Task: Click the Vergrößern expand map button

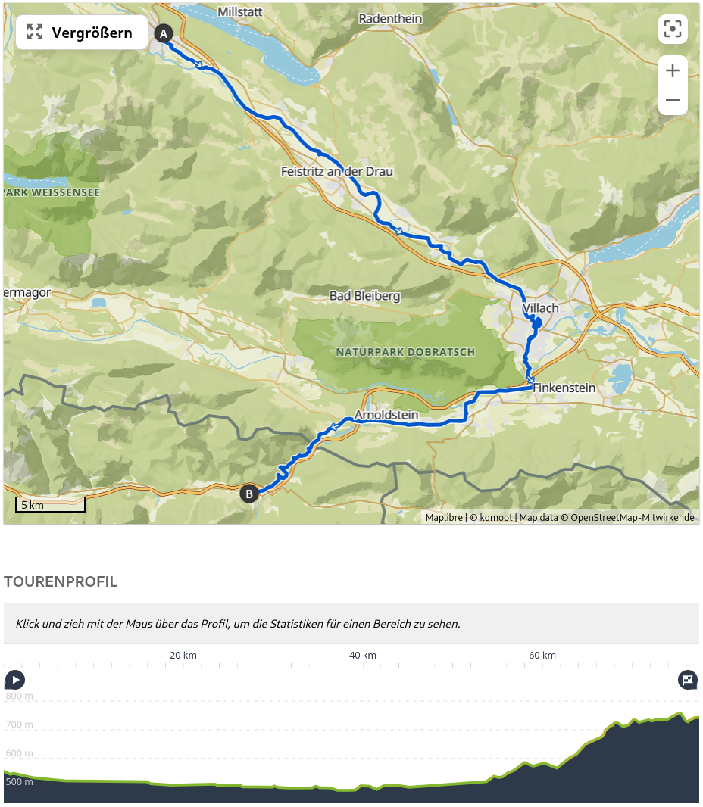Action: pos(81,33)
